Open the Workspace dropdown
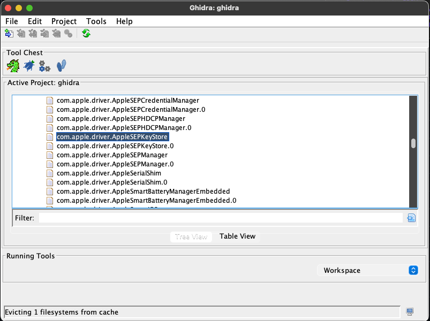 tap(367, 270)
